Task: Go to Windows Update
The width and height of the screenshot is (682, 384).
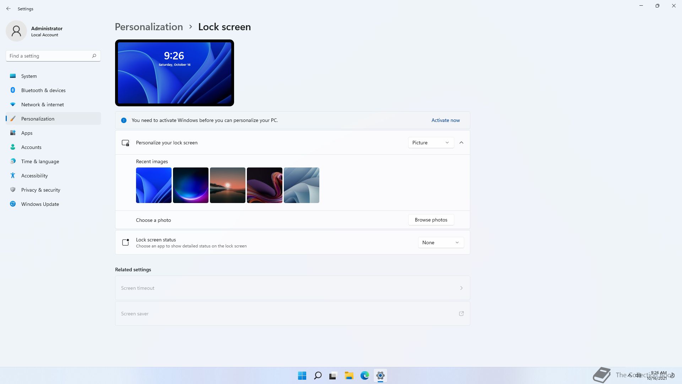Action: [53, 204]
